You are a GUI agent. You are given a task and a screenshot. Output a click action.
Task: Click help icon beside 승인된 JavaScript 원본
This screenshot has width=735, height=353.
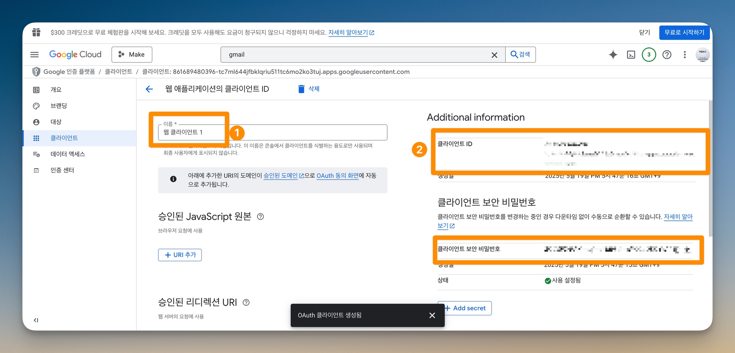(x=261, y=216)
